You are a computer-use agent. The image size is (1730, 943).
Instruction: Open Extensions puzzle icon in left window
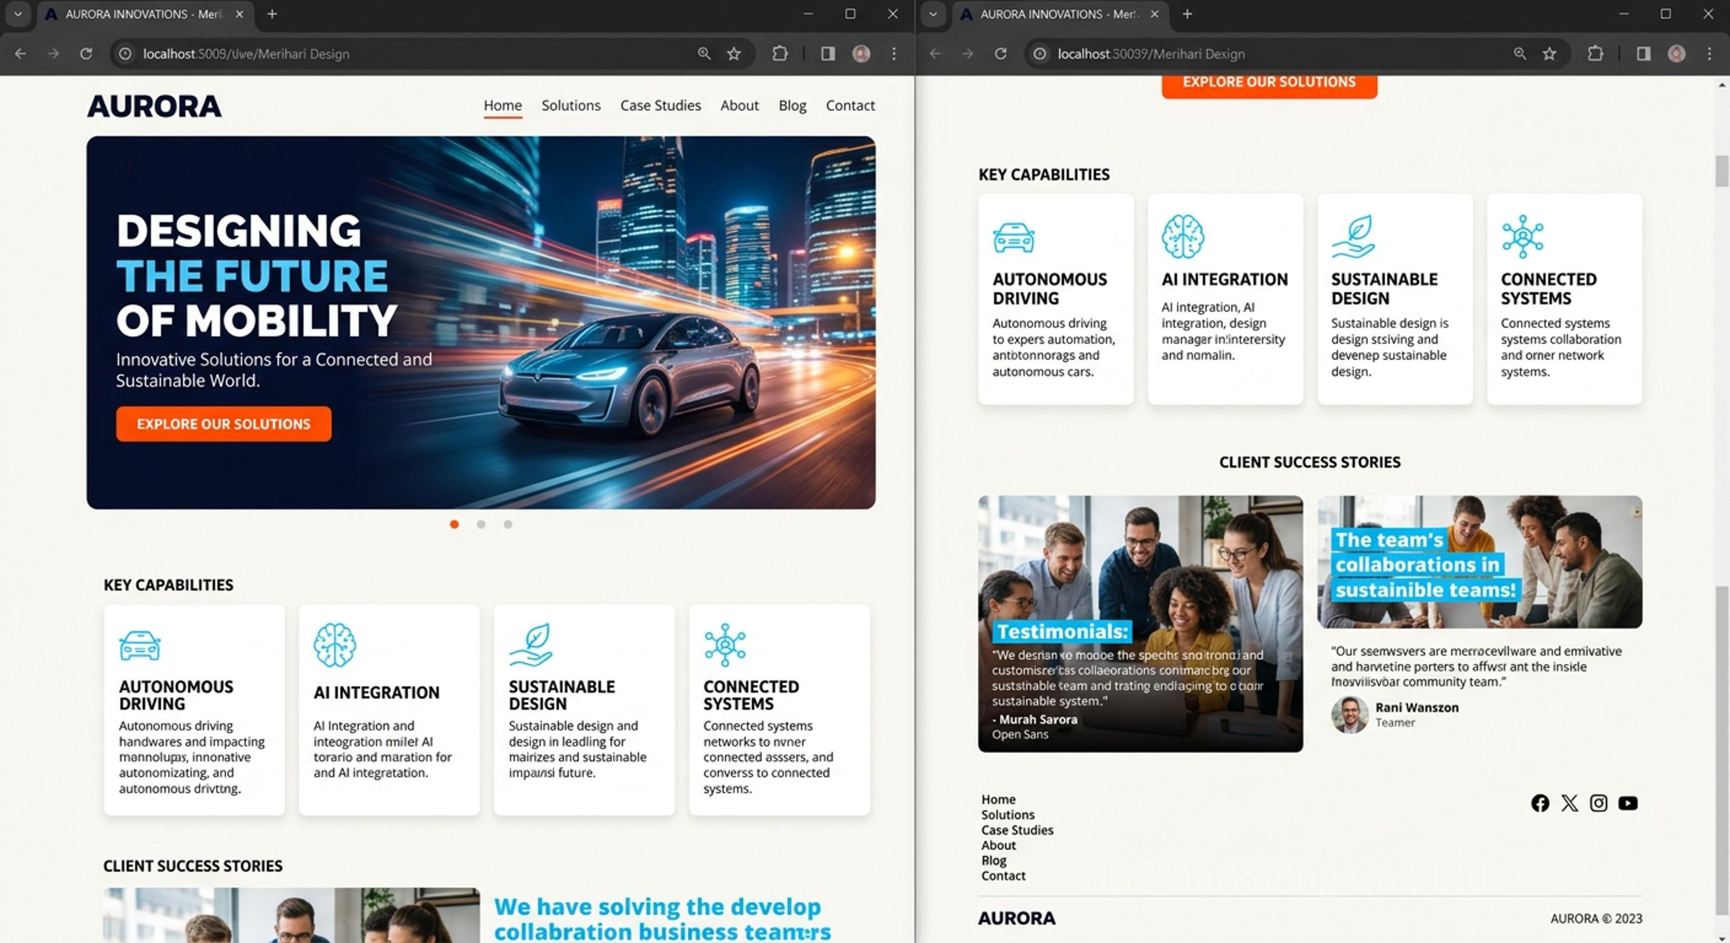click(780, 54)
